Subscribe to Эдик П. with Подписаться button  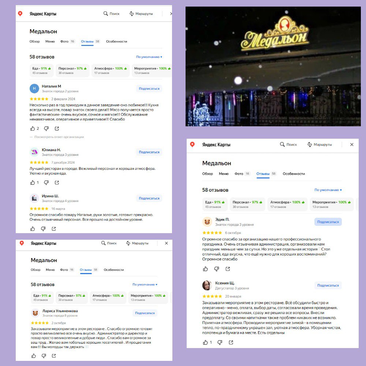tap(328, 222)
